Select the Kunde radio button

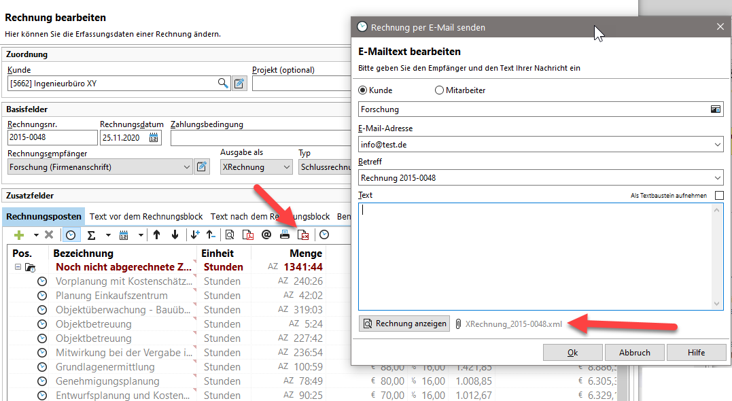click(x=362, y=90)
